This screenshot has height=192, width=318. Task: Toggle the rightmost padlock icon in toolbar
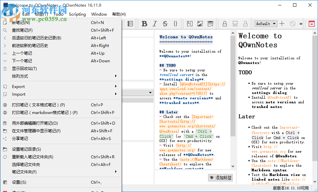click(x=245, y=24)
